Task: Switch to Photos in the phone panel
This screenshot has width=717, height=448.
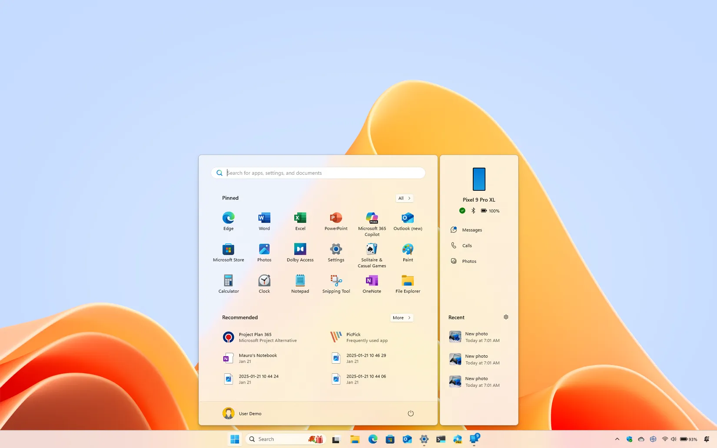Action: pos(469,261)
